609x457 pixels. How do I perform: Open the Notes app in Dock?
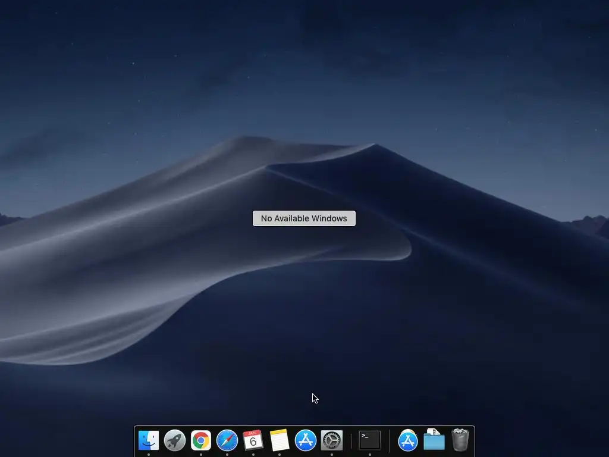[x=280, y=440]
